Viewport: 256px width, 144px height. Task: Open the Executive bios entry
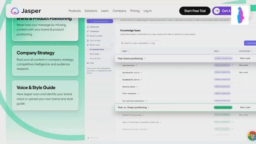coord(128,65)
